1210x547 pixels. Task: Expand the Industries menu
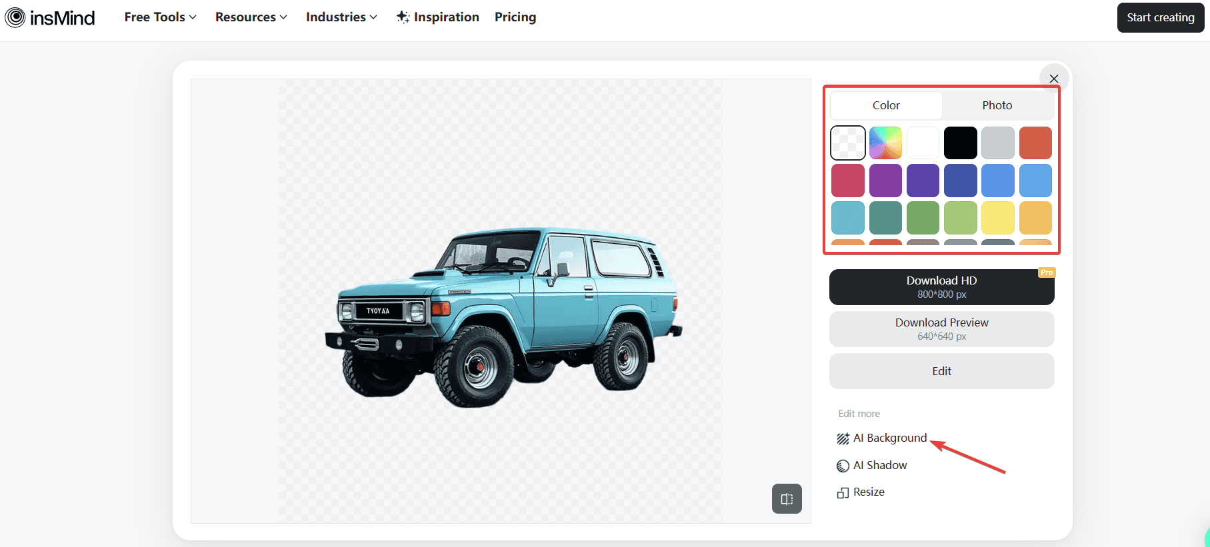pyautogui.click(x=342, y=17)
